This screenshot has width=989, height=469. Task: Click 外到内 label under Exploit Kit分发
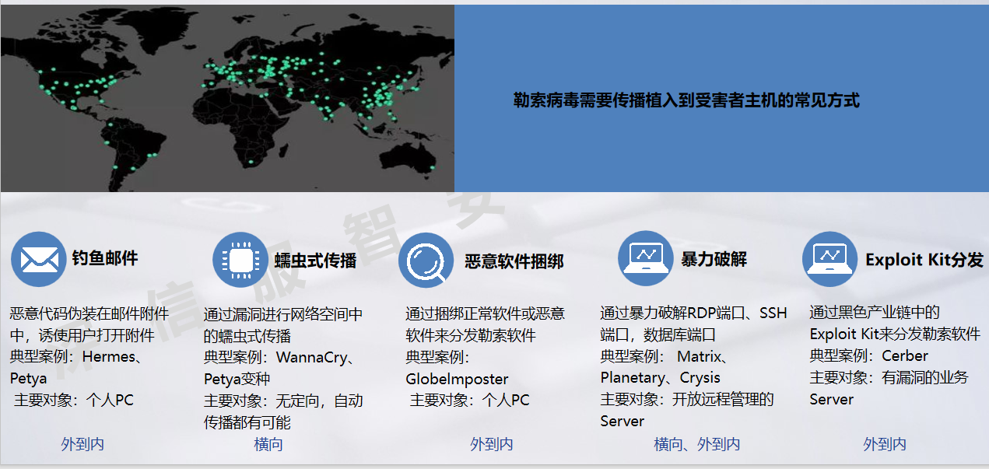pyautogui.click(x=885, y=444)
